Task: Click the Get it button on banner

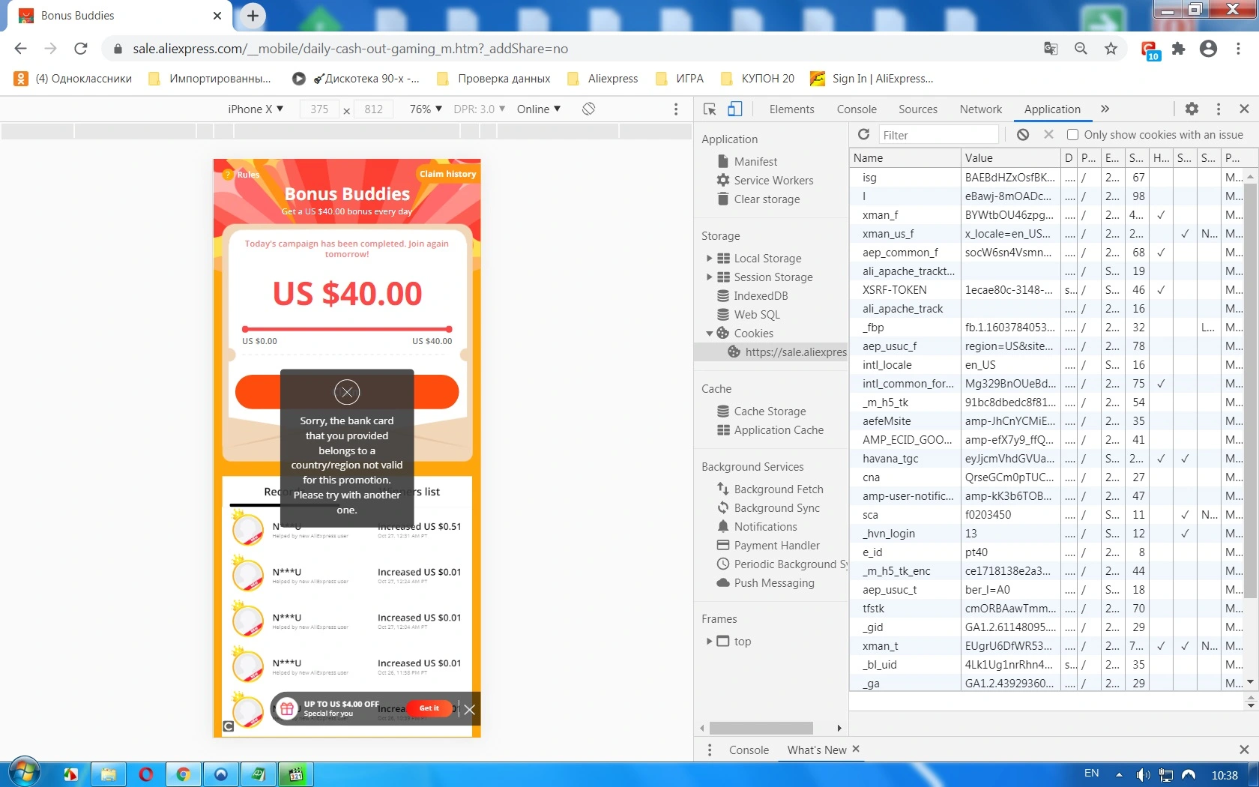Action: tap(429, 708)
